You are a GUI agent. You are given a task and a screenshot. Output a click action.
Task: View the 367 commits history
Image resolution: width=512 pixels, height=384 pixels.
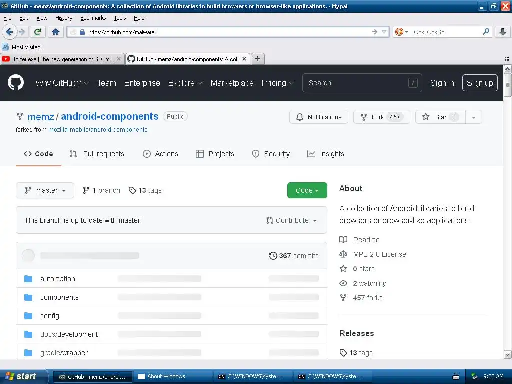[294, 256]
